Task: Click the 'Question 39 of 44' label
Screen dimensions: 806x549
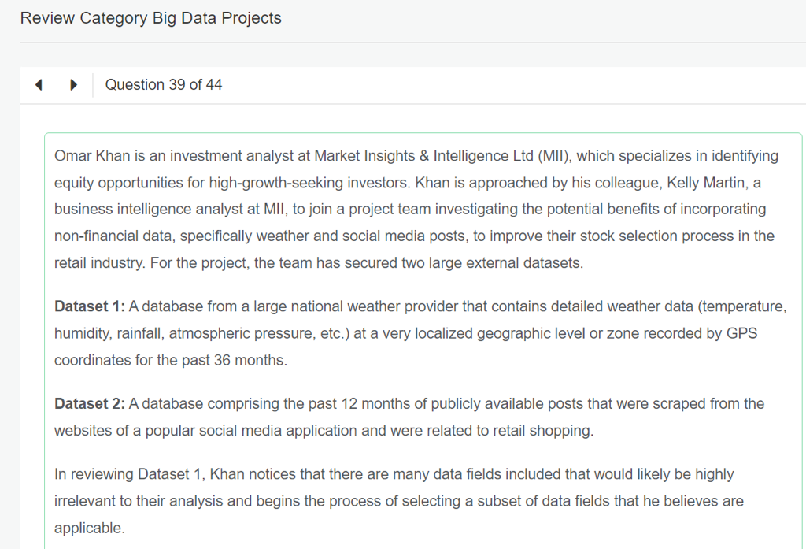Action: [164, 85]
